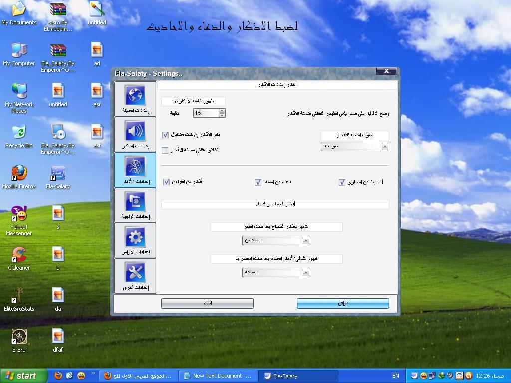Select the untitled paintbrush image icon
Screen dimensions: 511x383
click(97, 13)
